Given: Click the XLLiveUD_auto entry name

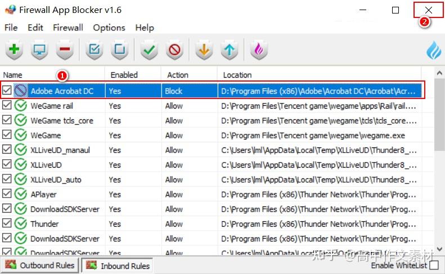Looking at the screenshot, I should click(56, 179).
